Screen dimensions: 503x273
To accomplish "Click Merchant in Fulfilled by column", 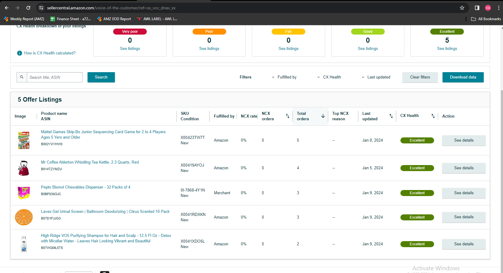I will pyautogui.click(x=222, y=193).
